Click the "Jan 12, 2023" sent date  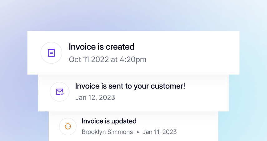click(x=95, y=97)
